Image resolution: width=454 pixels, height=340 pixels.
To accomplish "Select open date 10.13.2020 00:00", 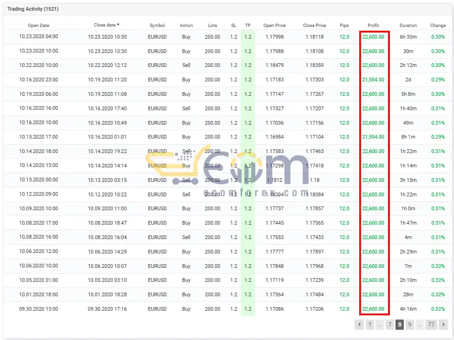I will [x=39, y=180].
